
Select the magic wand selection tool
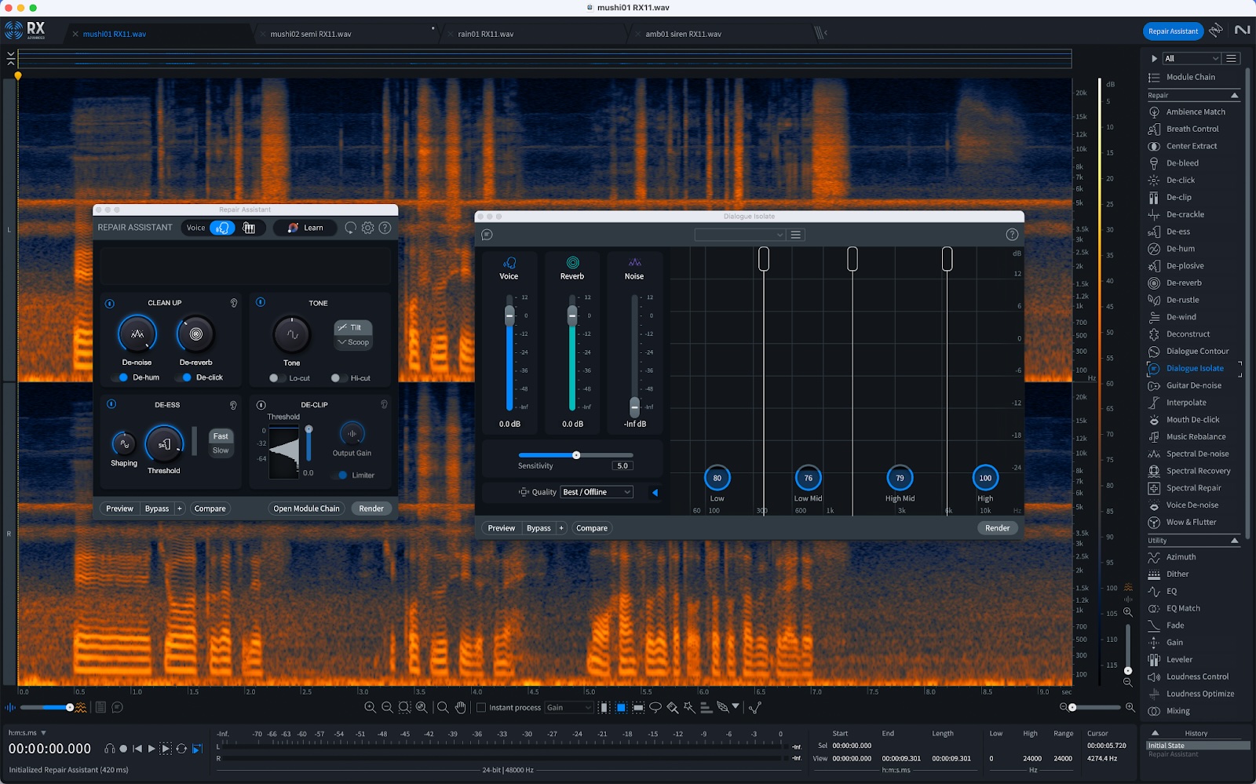689,707
